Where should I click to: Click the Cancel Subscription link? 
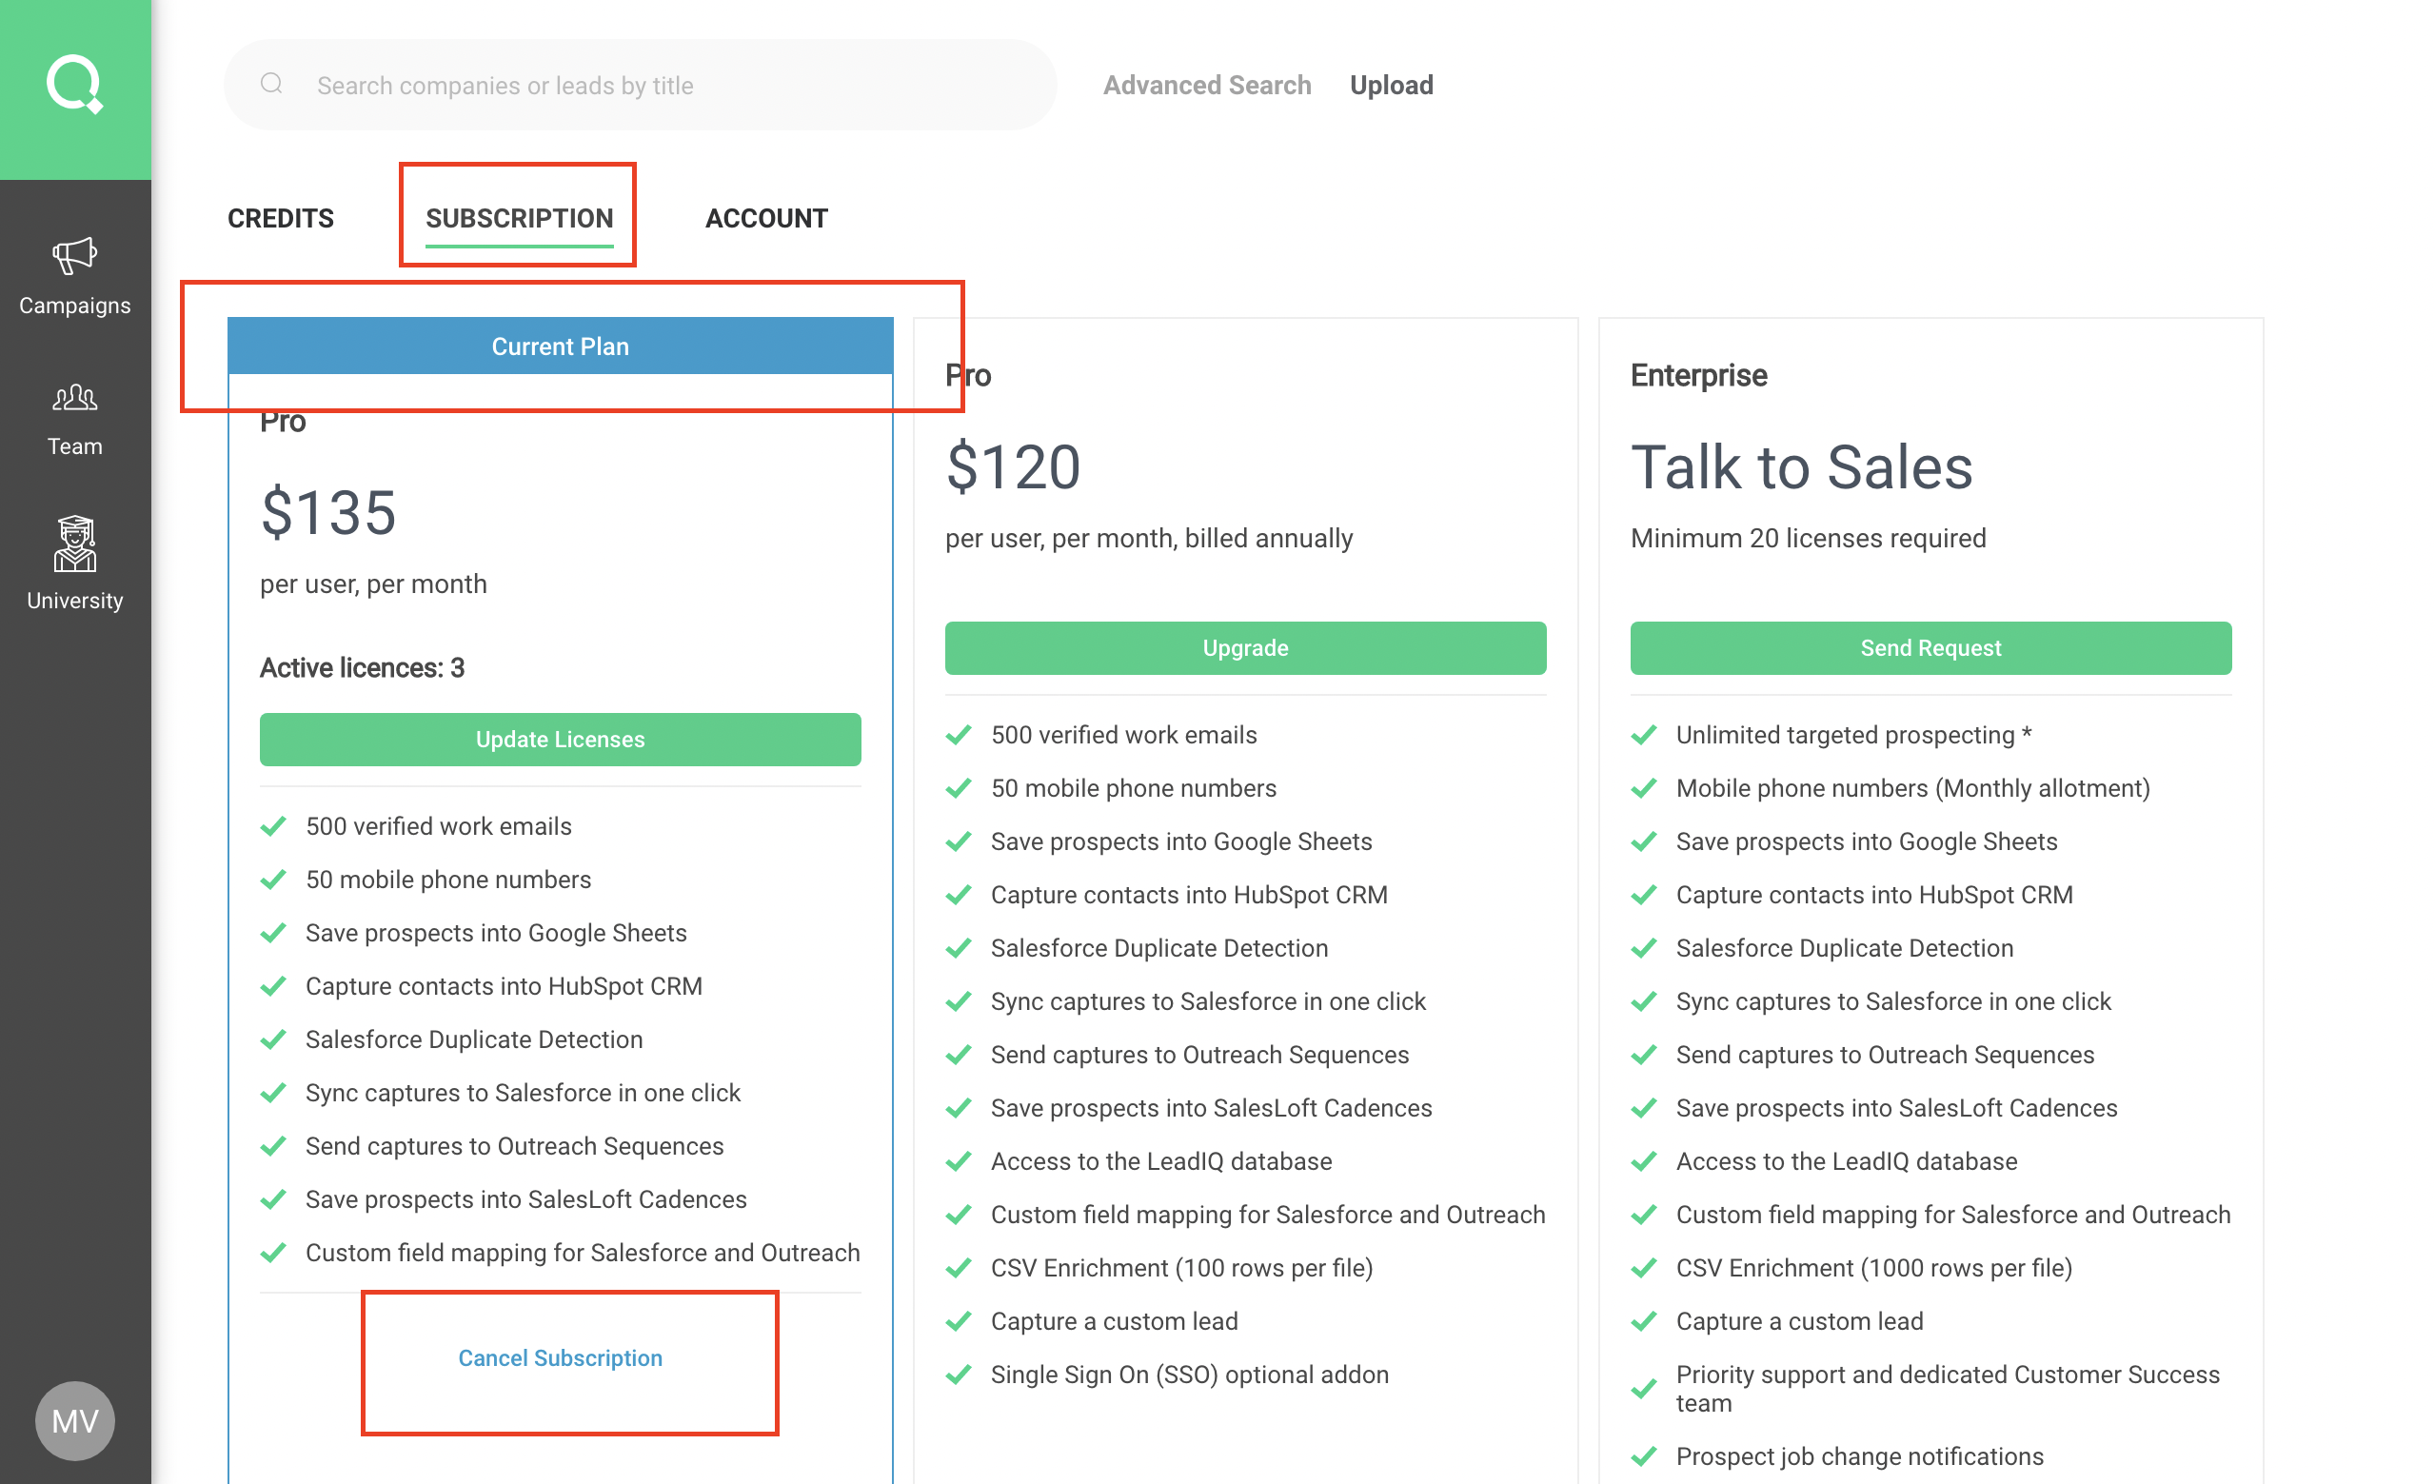pos(561,1357)
